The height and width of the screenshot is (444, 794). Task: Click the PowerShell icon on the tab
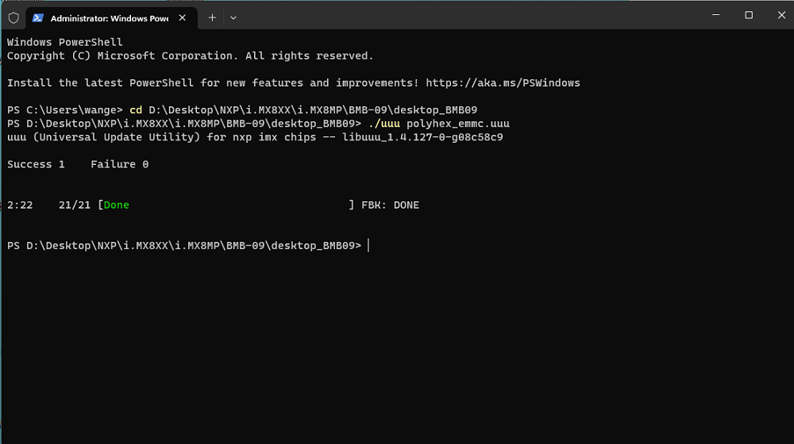(x=37, y=18)
